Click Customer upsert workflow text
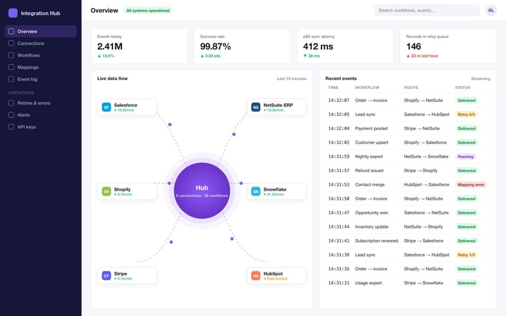The width and height of the screenshot is (506, 316). coord(372,143)
